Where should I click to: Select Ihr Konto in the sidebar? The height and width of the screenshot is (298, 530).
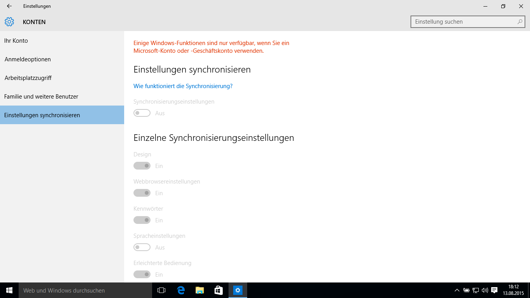pyautogui.click(x=16, y=41)
